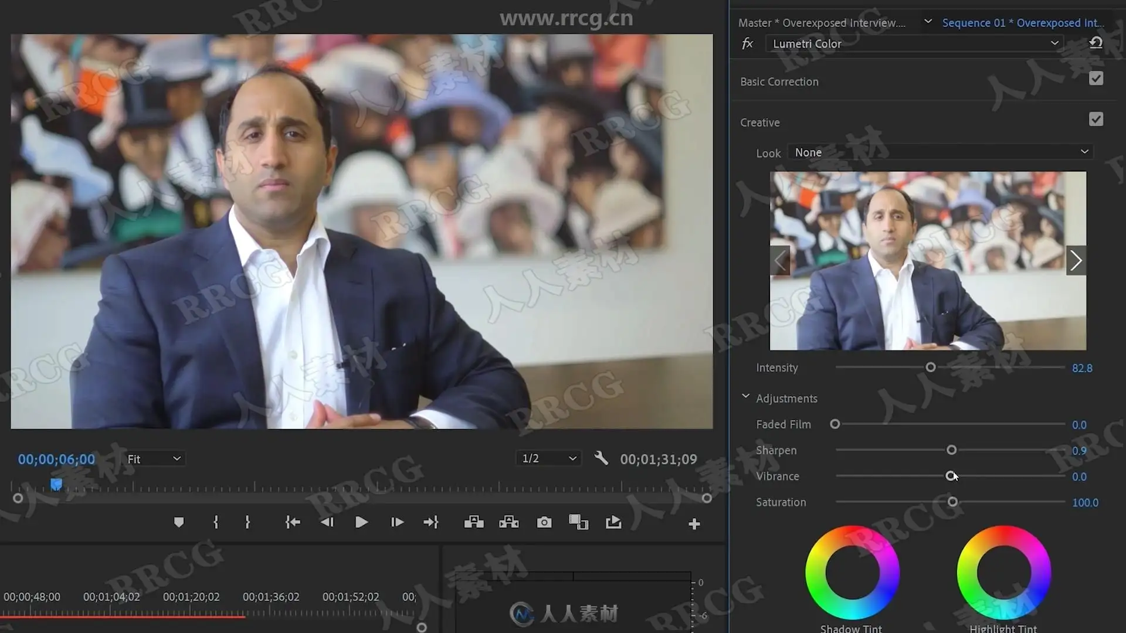Click the Export Frame camera icon
Viewport: 1126px width, 633px height.
tap(544, 522)
